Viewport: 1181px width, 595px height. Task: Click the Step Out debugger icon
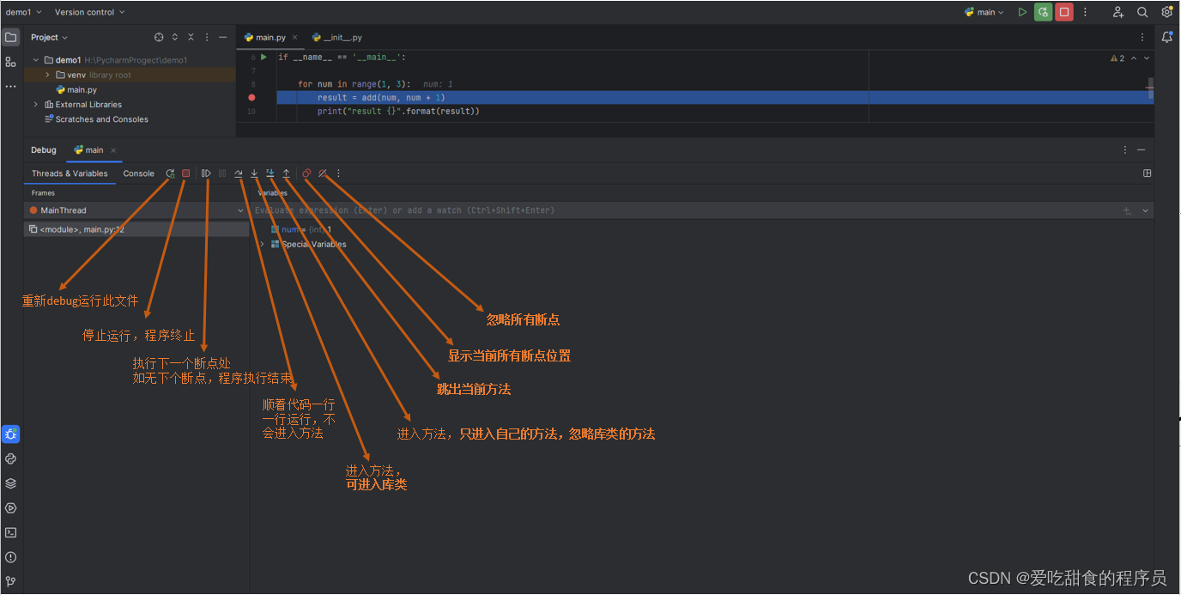click(x=287, y=173)
